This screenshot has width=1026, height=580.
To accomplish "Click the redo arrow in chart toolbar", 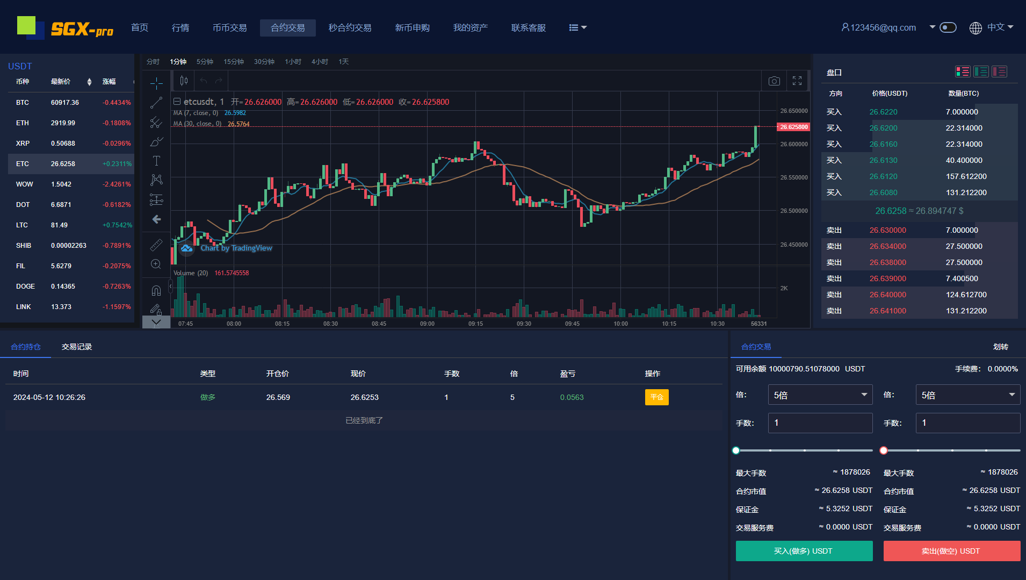I will click(x=219, y=81).
